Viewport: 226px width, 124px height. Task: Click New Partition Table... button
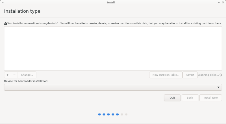166,75
